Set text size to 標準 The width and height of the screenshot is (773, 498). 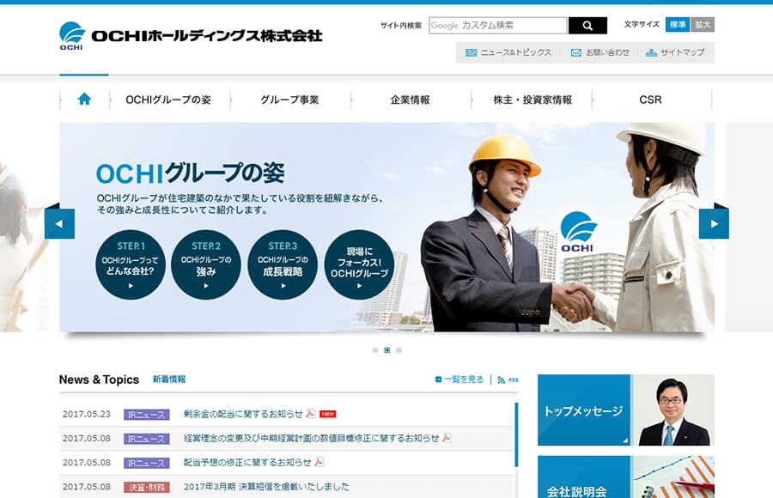(x=678, y=24)
